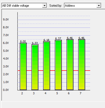Click the 6.37 value label

pyautogui.click(x=58, y=39)
